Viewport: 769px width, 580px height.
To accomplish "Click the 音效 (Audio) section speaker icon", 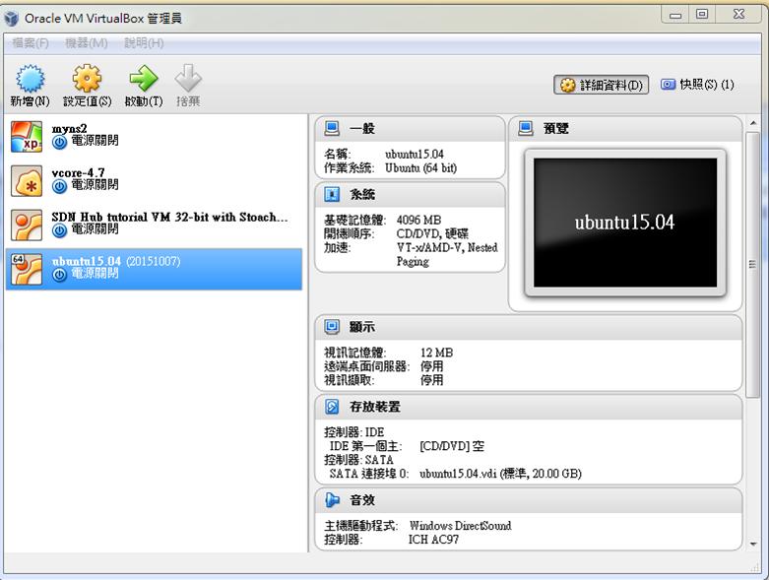I will point(332,499).
